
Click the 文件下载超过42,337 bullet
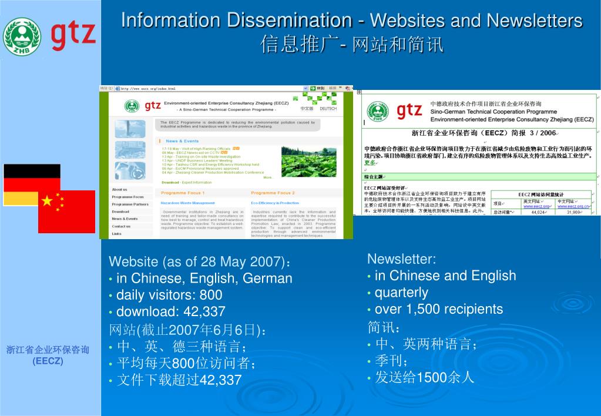tap(179, 380)
